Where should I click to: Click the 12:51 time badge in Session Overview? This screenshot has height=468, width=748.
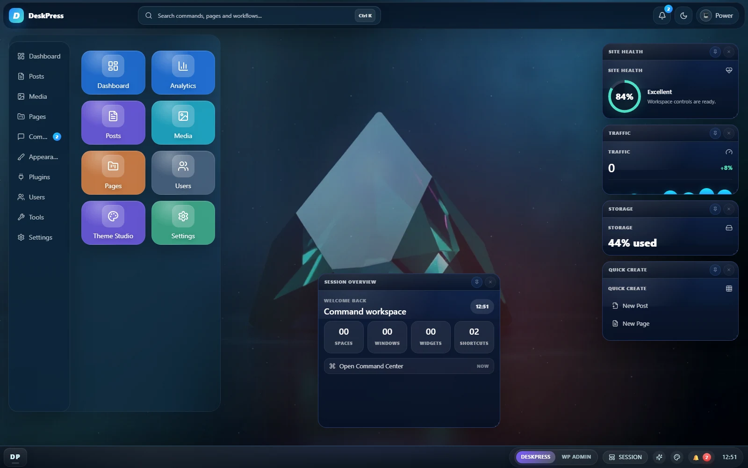point(482,307)
